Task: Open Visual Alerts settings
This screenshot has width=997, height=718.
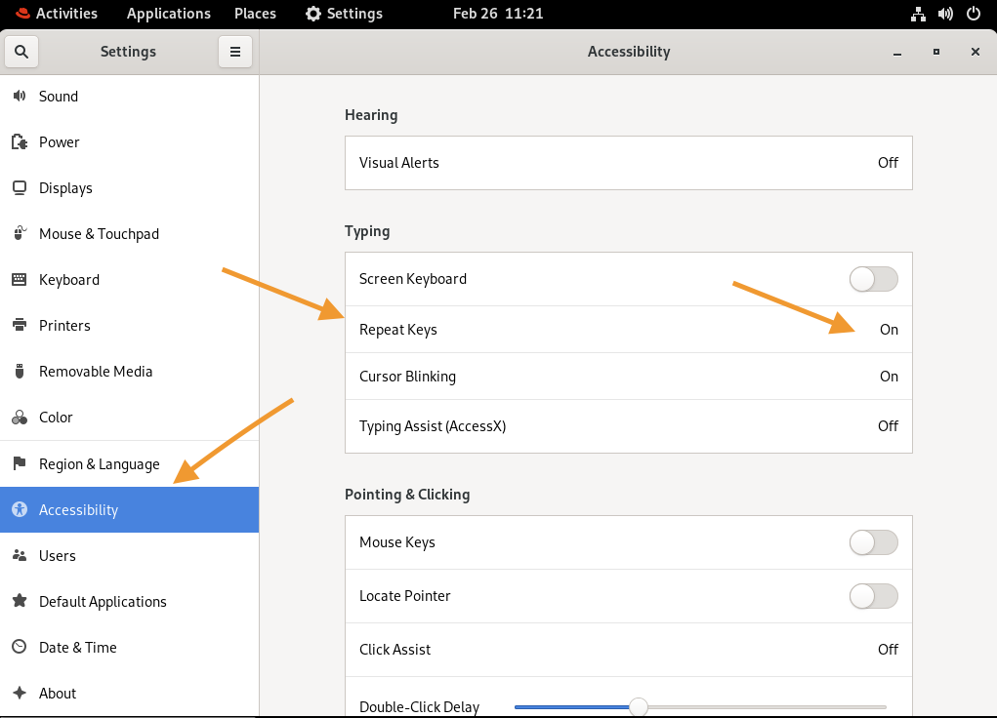Action: [628, 163]
